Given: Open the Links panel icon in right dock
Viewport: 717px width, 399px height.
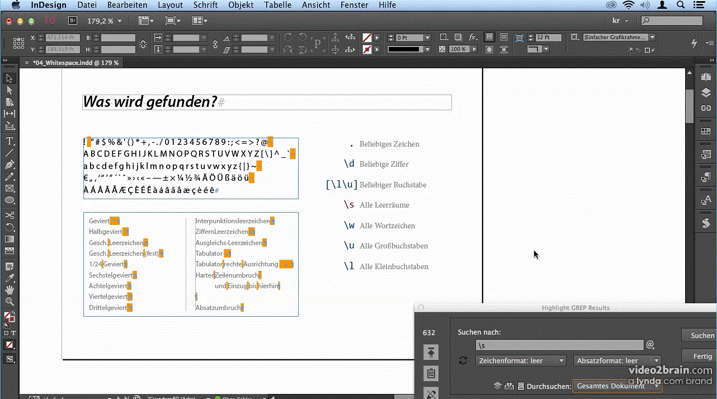Looking at the screenshot, I should point(706,108).
